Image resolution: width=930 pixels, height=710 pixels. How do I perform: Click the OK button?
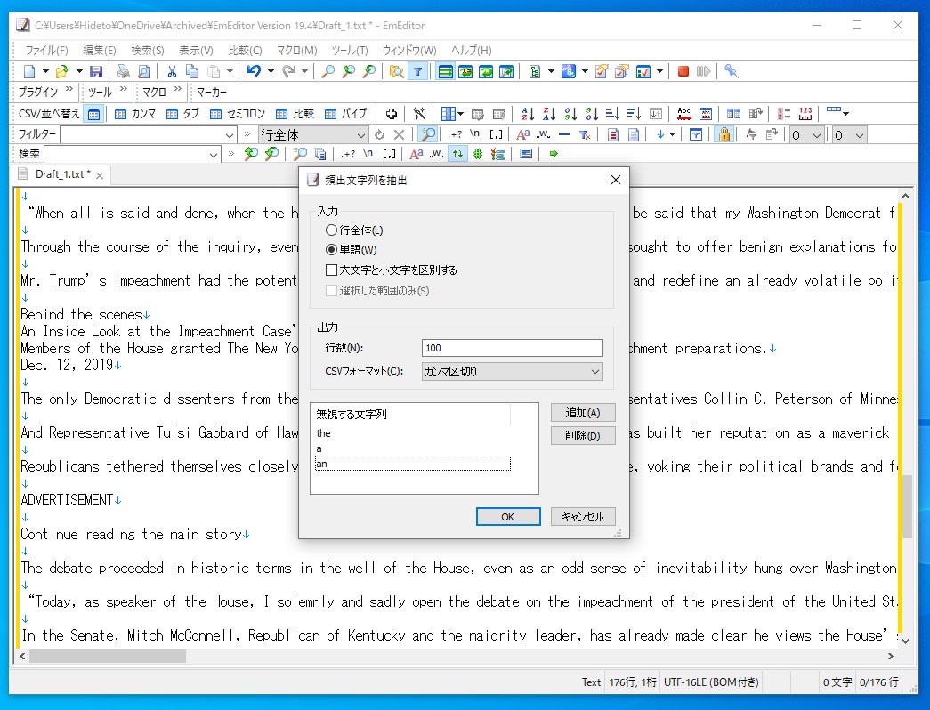point(508,517)
